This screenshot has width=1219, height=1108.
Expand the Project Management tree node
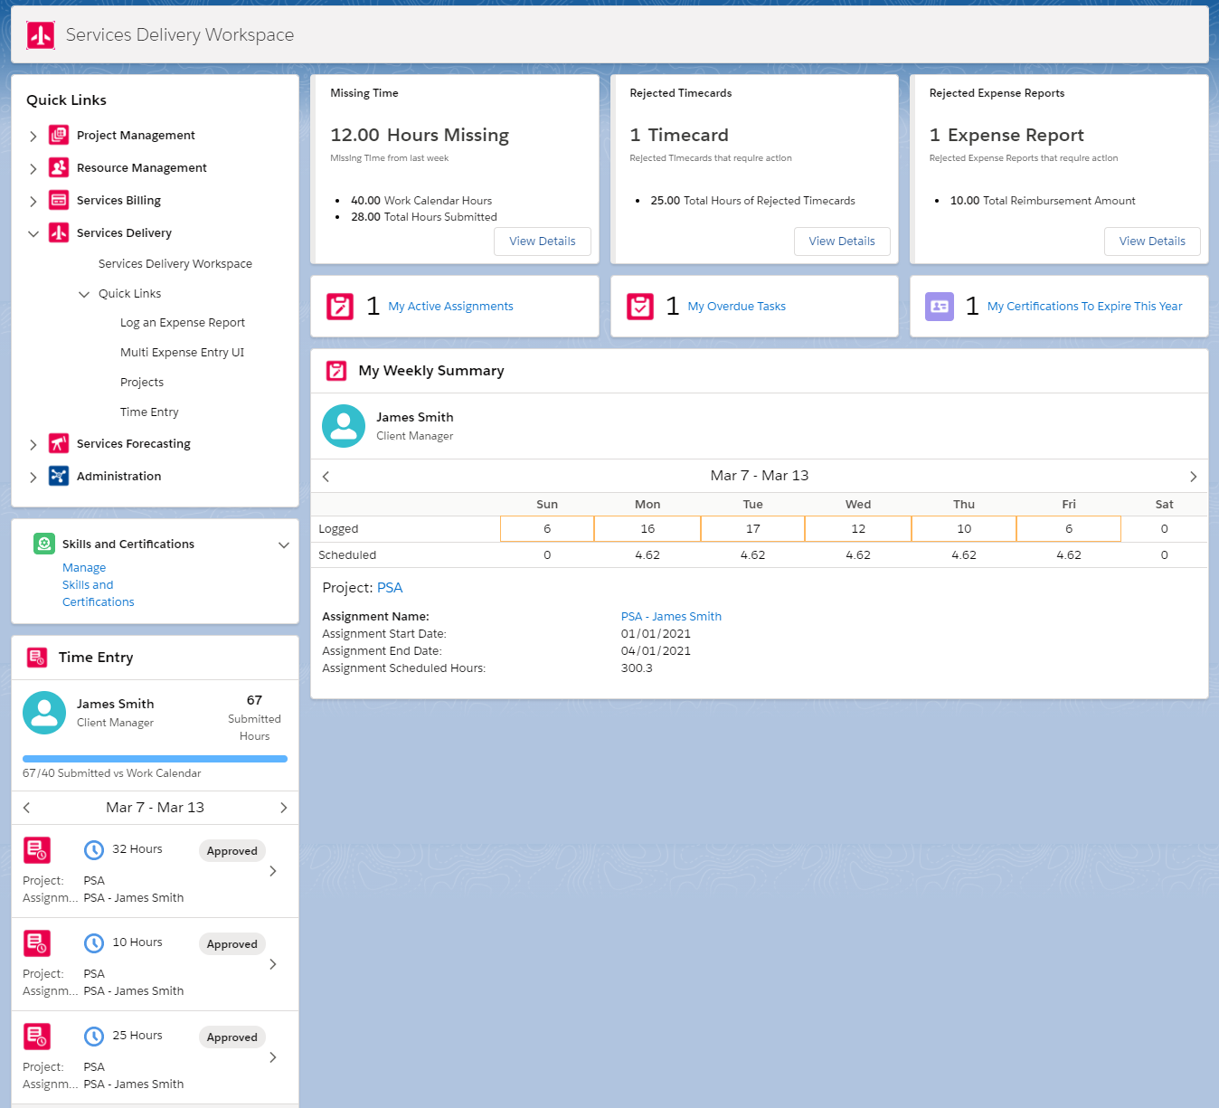(x=33, y=137)
